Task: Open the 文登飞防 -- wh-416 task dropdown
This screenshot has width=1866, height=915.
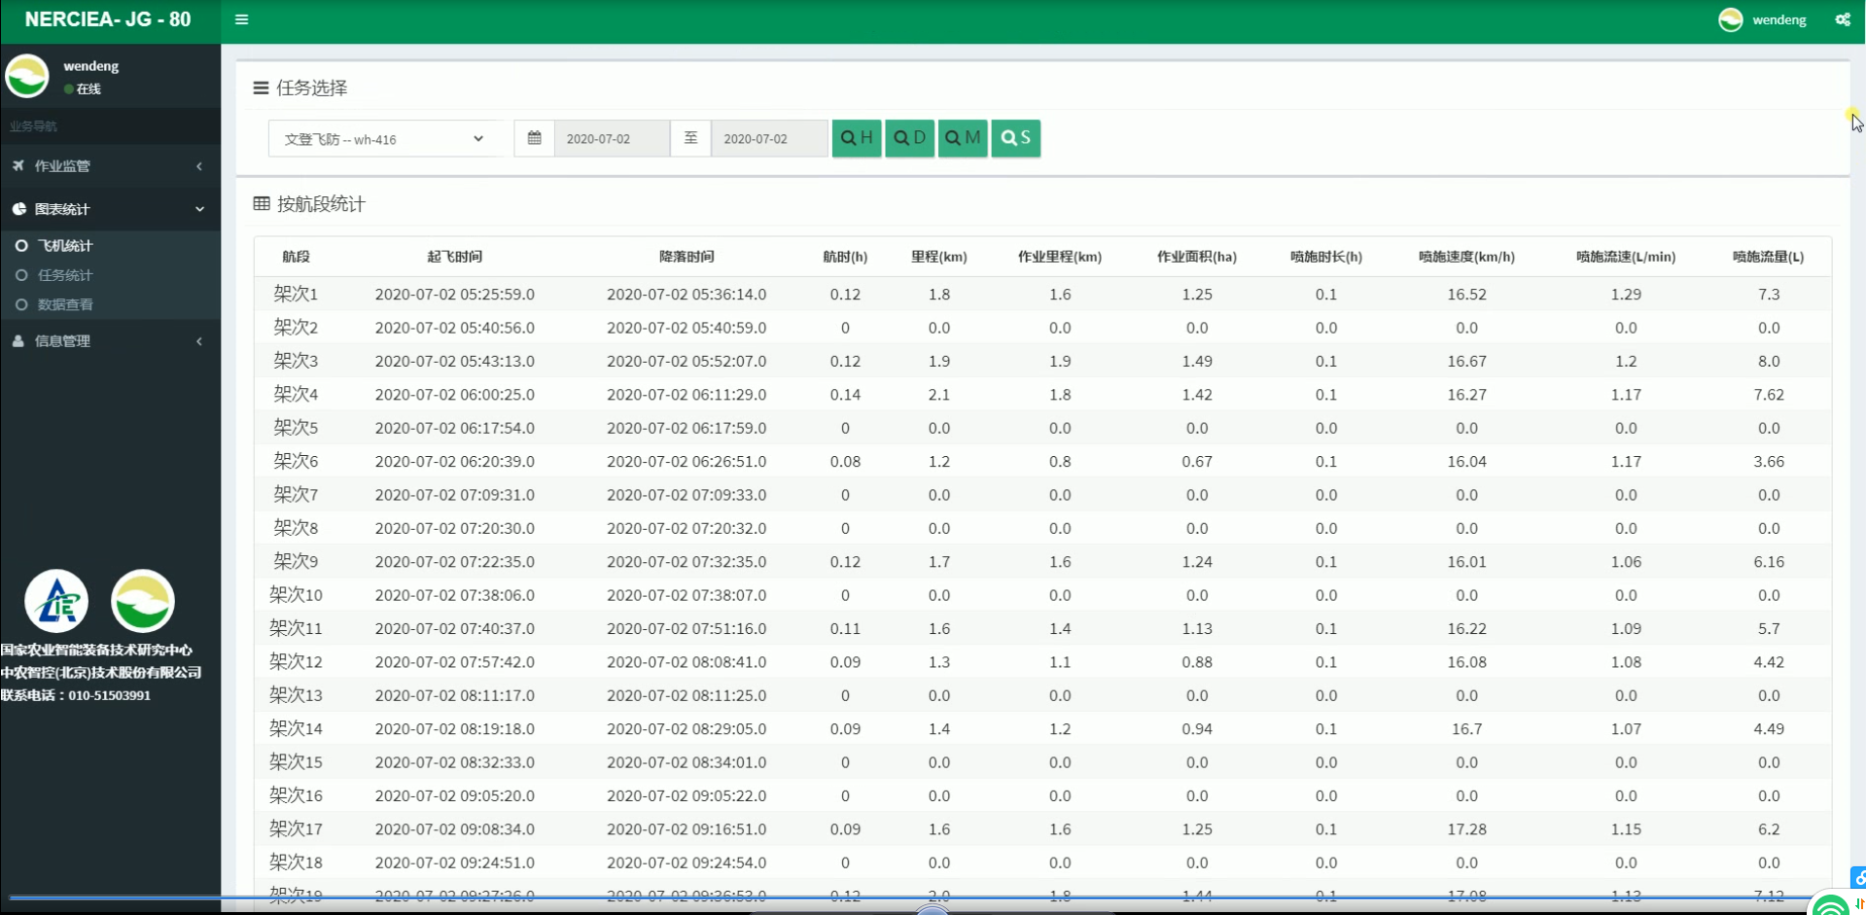Action: tap(383, 139)
